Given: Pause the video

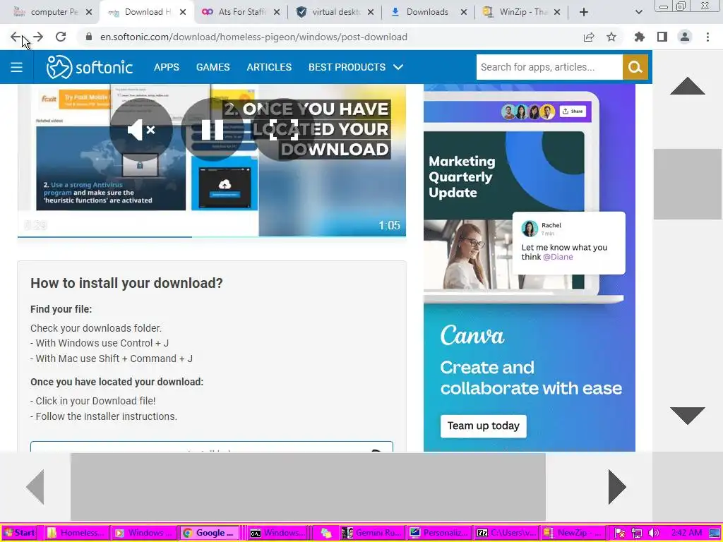Looking at the screenshot, I should [213, 130].
